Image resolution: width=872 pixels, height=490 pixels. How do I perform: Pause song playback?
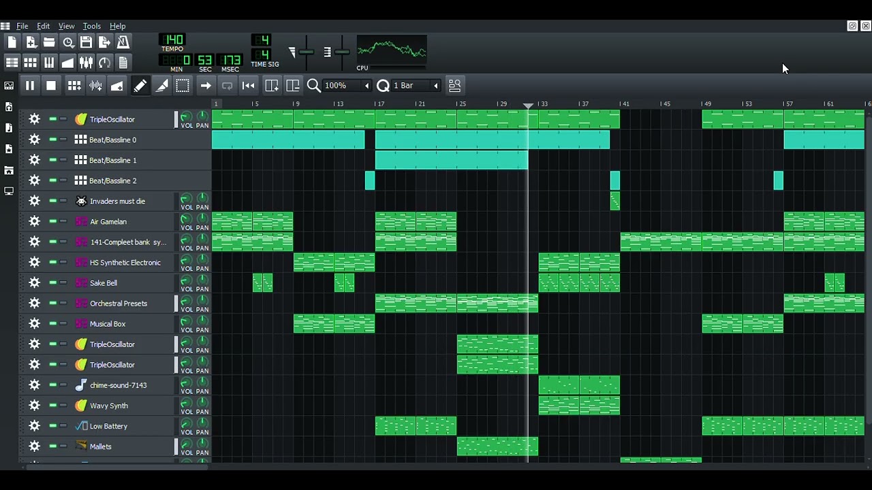30,85
